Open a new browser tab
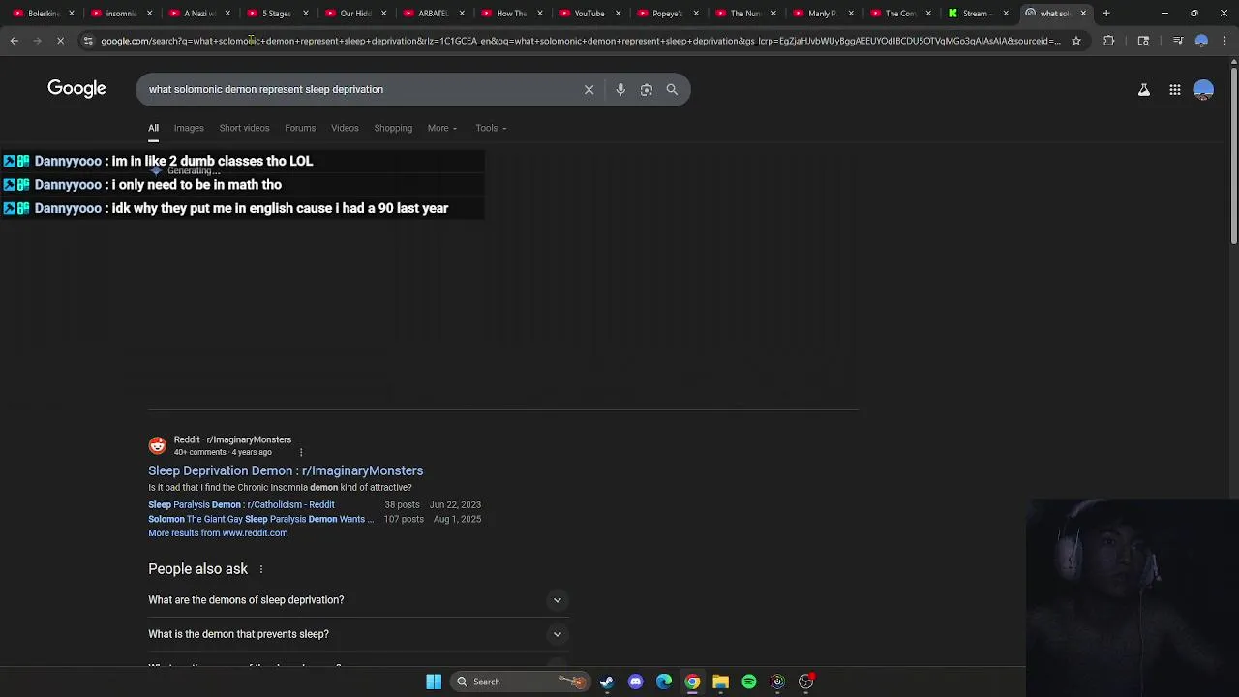This screenshot has height=697, width=1239. [1106, 14]
